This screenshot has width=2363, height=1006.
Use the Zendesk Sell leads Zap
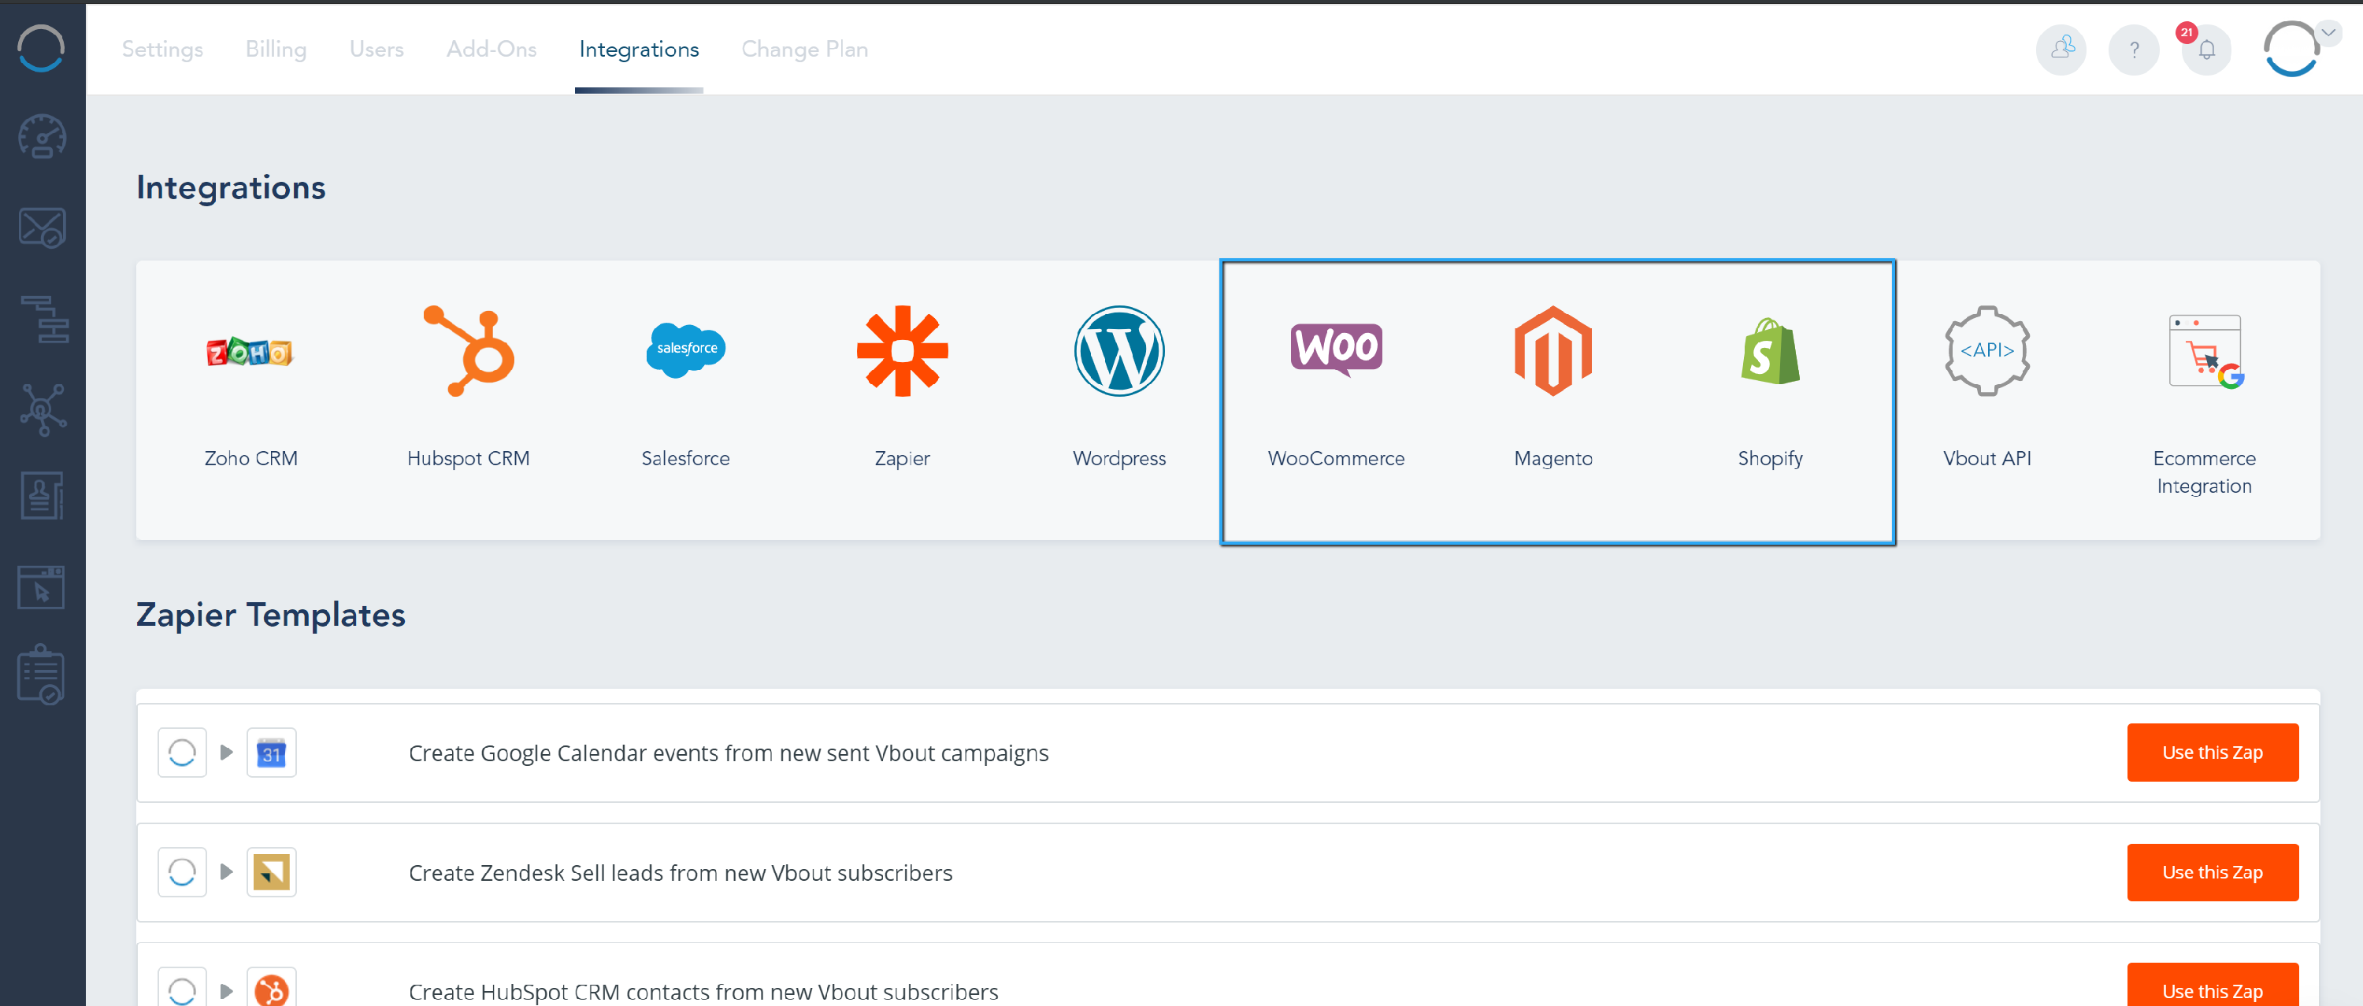pyautogui.click(x=2212, y=872)
